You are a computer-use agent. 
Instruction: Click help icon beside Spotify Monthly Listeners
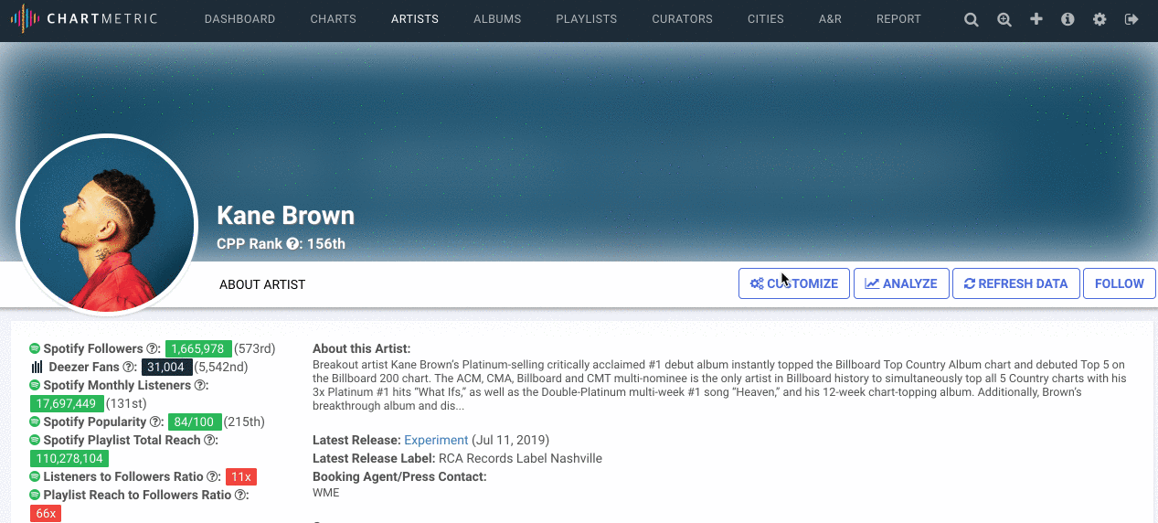click(201, 385)
